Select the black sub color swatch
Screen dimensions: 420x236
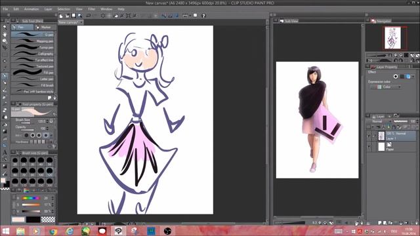(33, 220)
